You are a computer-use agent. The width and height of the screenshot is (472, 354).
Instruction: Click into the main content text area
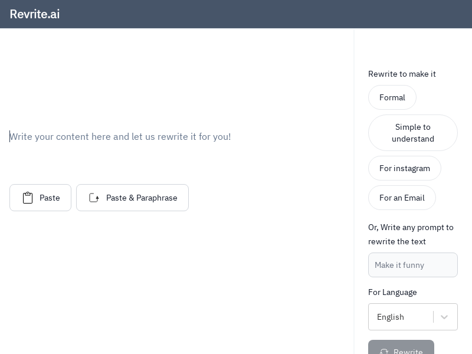[x=177, y=137]
